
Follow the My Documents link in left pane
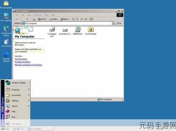click(x=21, y=59)
